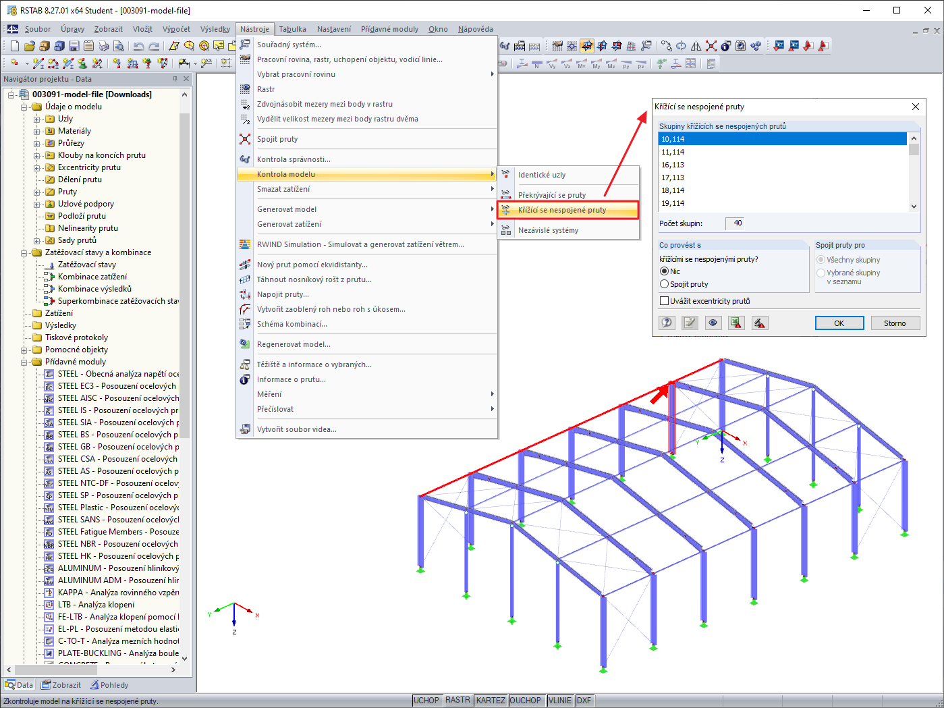Open help in the crossing members dialog
Screen dimensions: 944x708
[667, 323]
